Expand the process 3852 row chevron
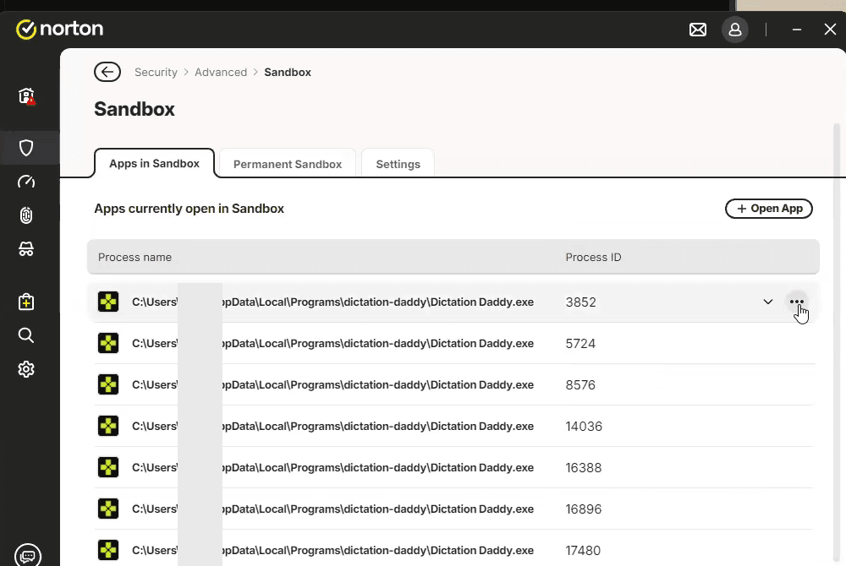Image resolution: width=846 pixels, height=566 pixels. pos(768,302)
